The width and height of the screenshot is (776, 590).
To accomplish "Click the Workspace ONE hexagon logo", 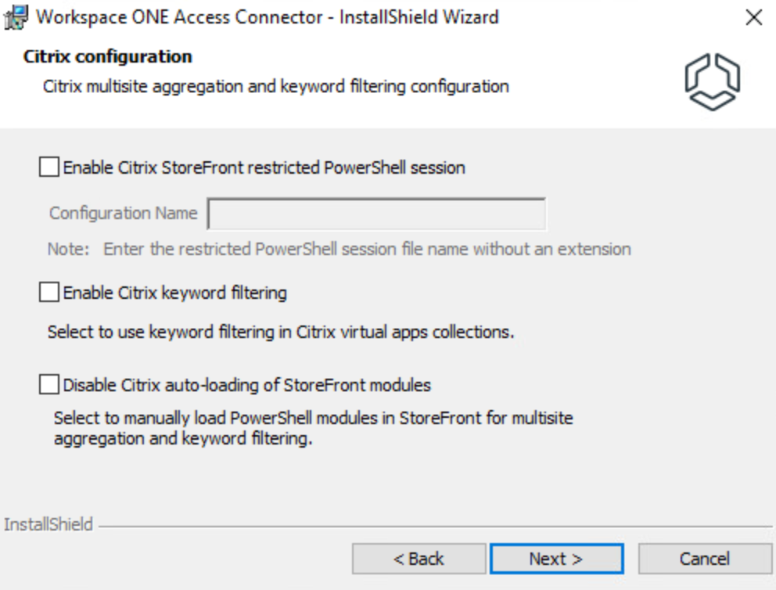I will [x=712, y=82].
